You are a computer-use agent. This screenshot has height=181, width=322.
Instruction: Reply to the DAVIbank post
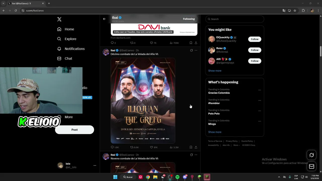click(x=113, y=43)
